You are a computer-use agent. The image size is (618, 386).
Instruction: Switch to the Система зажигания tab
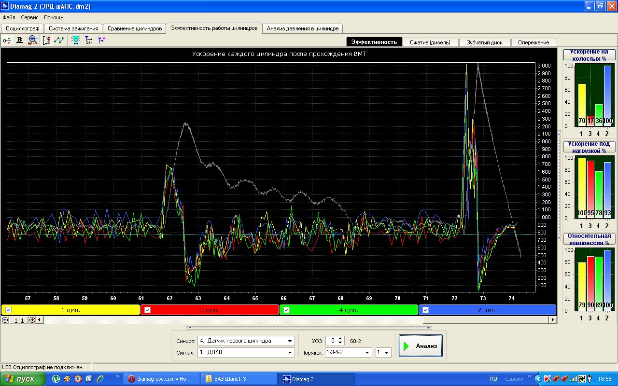73,28
